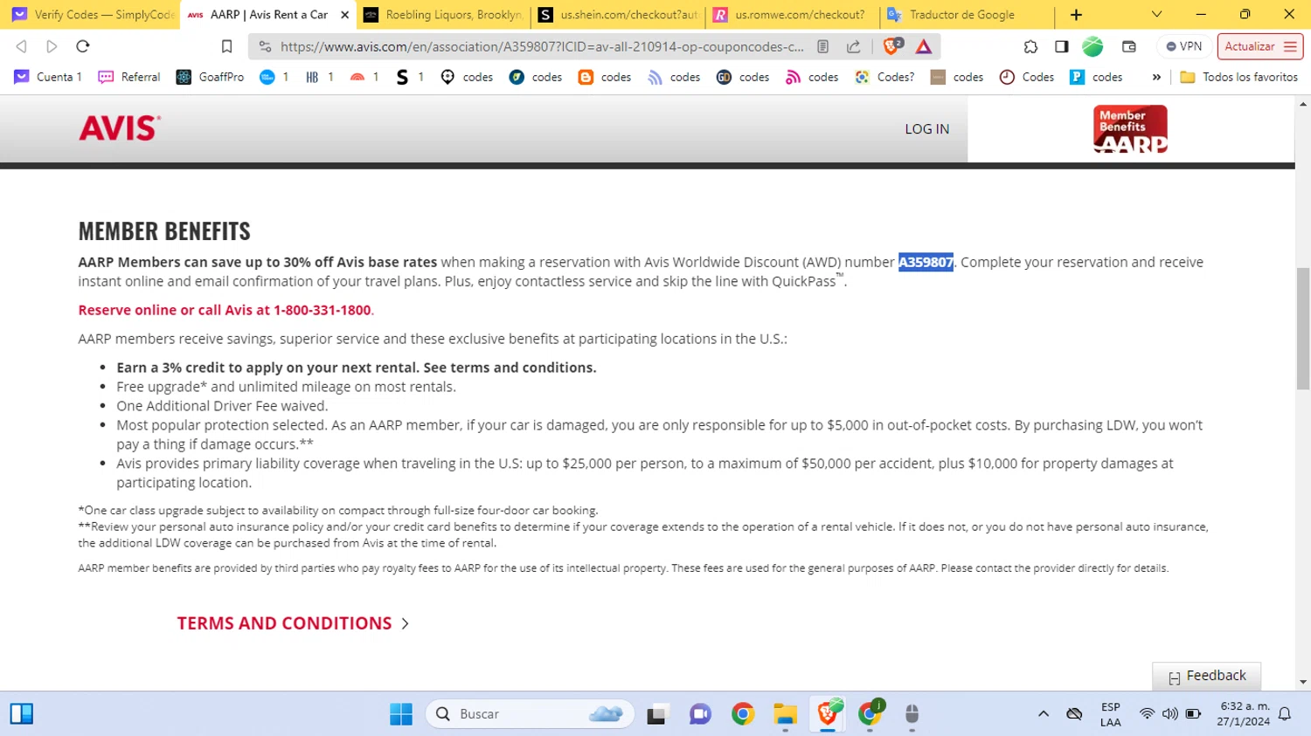
Task: Open site settings icon in address bar
Action: click(266, 46)
